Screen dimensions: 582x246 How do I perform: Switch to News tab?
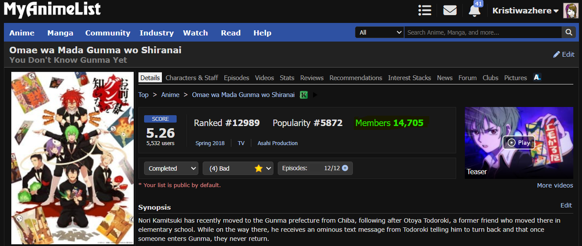click(x=445, y=78)
